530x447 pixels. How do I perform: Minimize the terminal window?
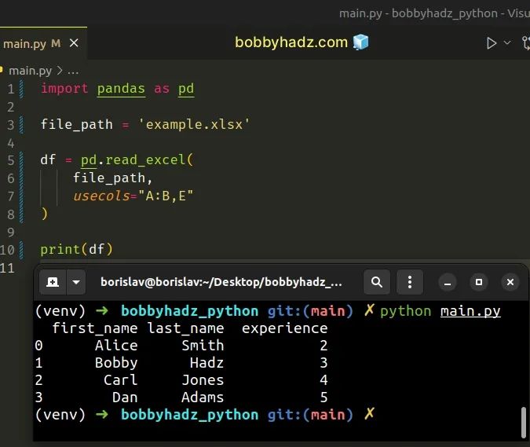point(448,282)
